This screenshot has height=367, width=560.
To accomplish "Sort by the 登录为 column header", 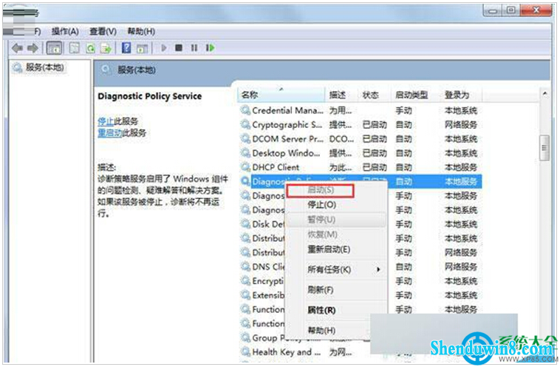I will pos(461,95).
